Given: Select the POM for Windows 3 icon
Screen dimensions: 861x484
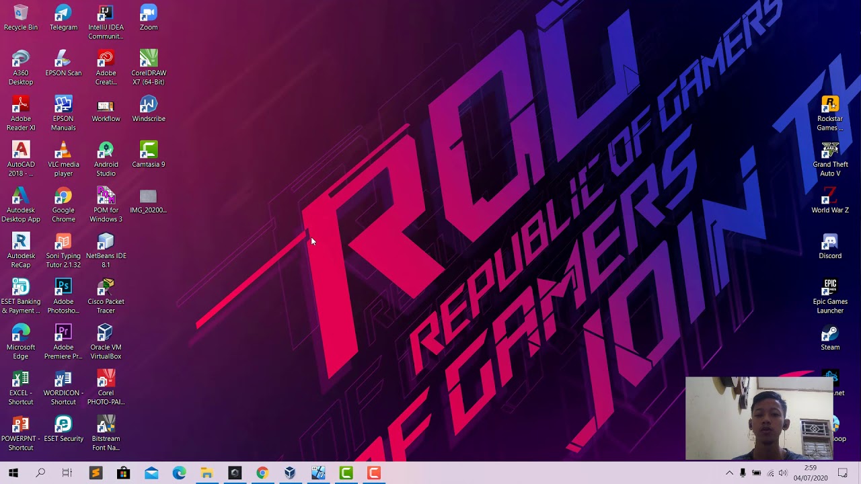Looking at the screenshot, I should pos(106,205).
